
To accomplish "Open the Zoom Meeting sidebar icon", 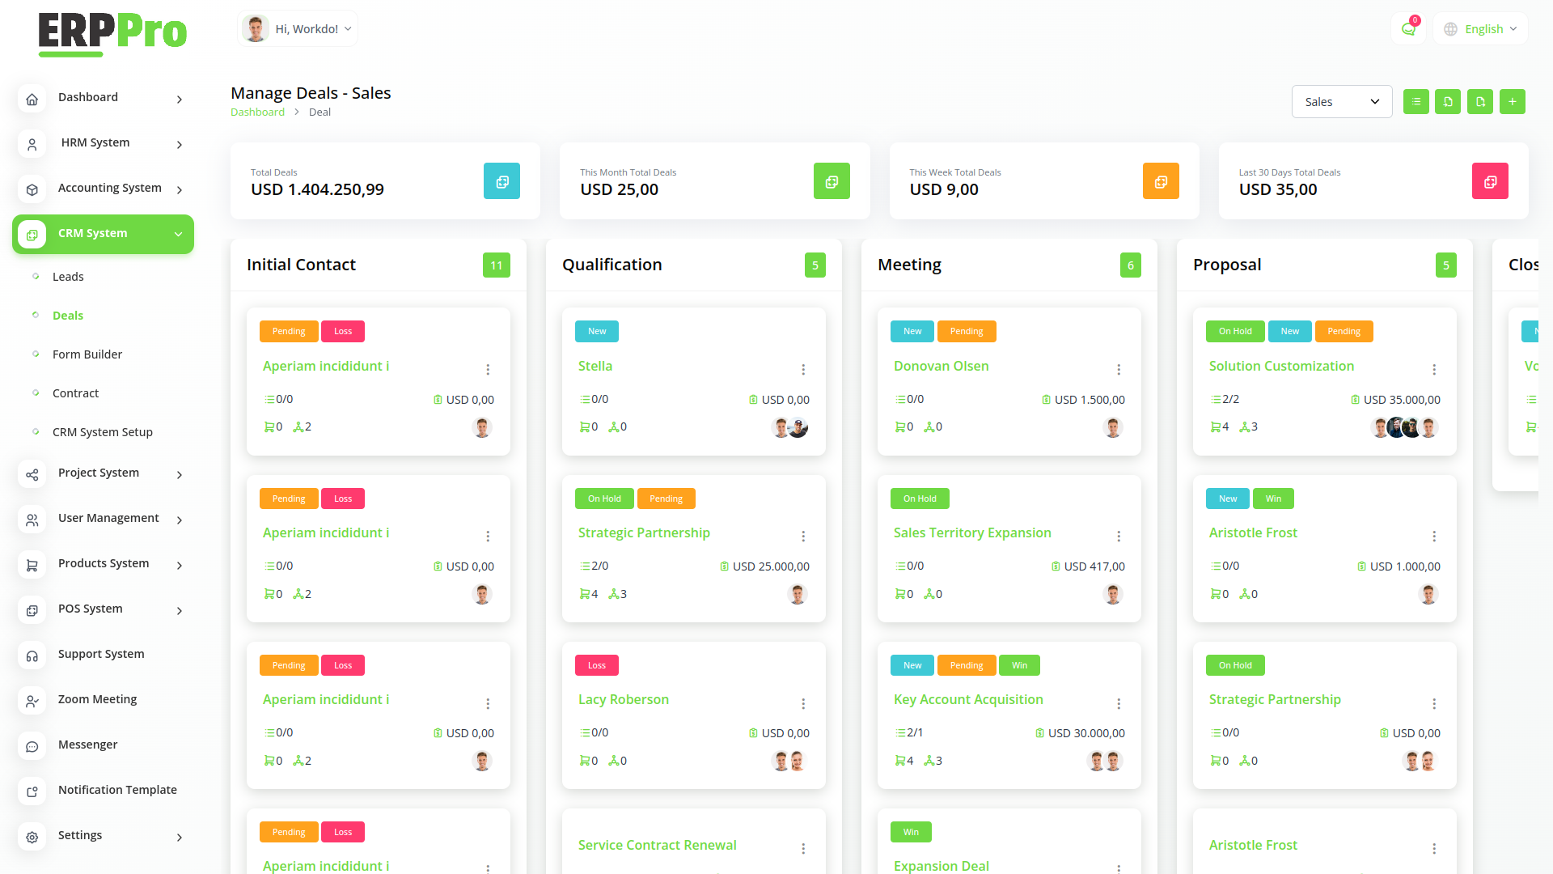I will point(32,701).
